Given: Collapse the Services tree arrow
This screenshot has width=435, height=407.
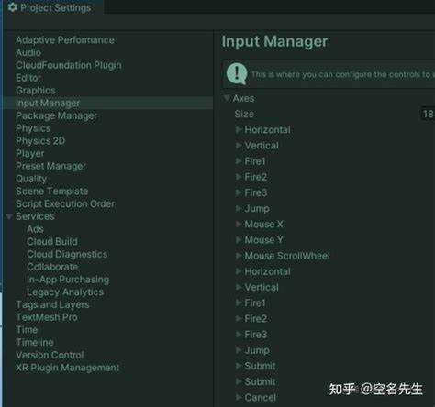Looking at the screenshot, I should click(9, 216).
